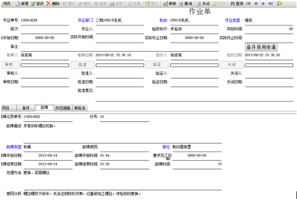297x201 pixels.
Task: Click the 故障类型 blue label link
Action: tap(14, 147)
